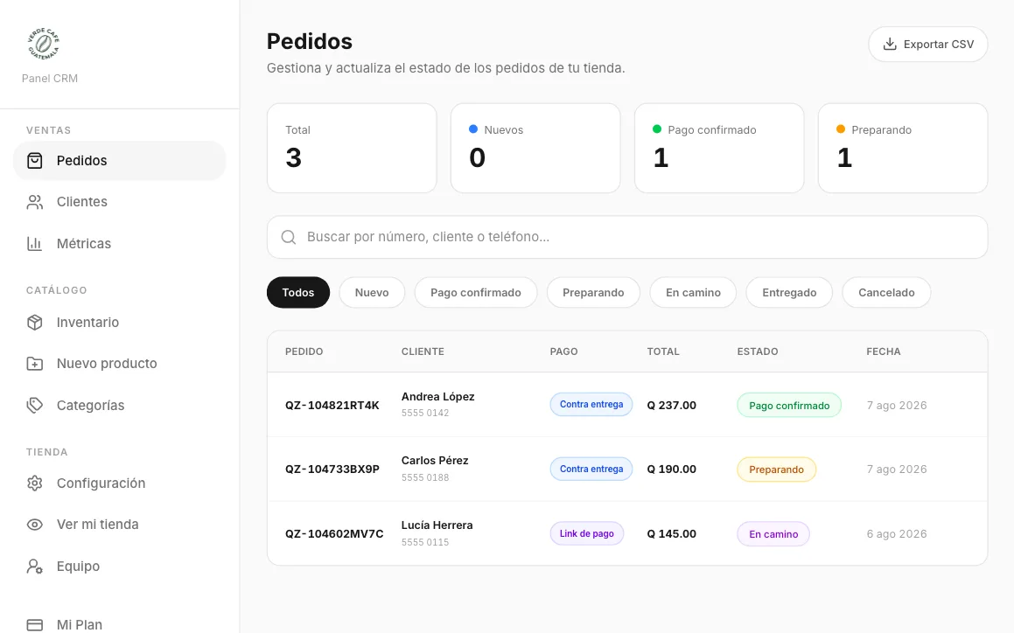The image size is (1014, 633).
Task: Open order QZ-104733BX9P
Action: 332,470
